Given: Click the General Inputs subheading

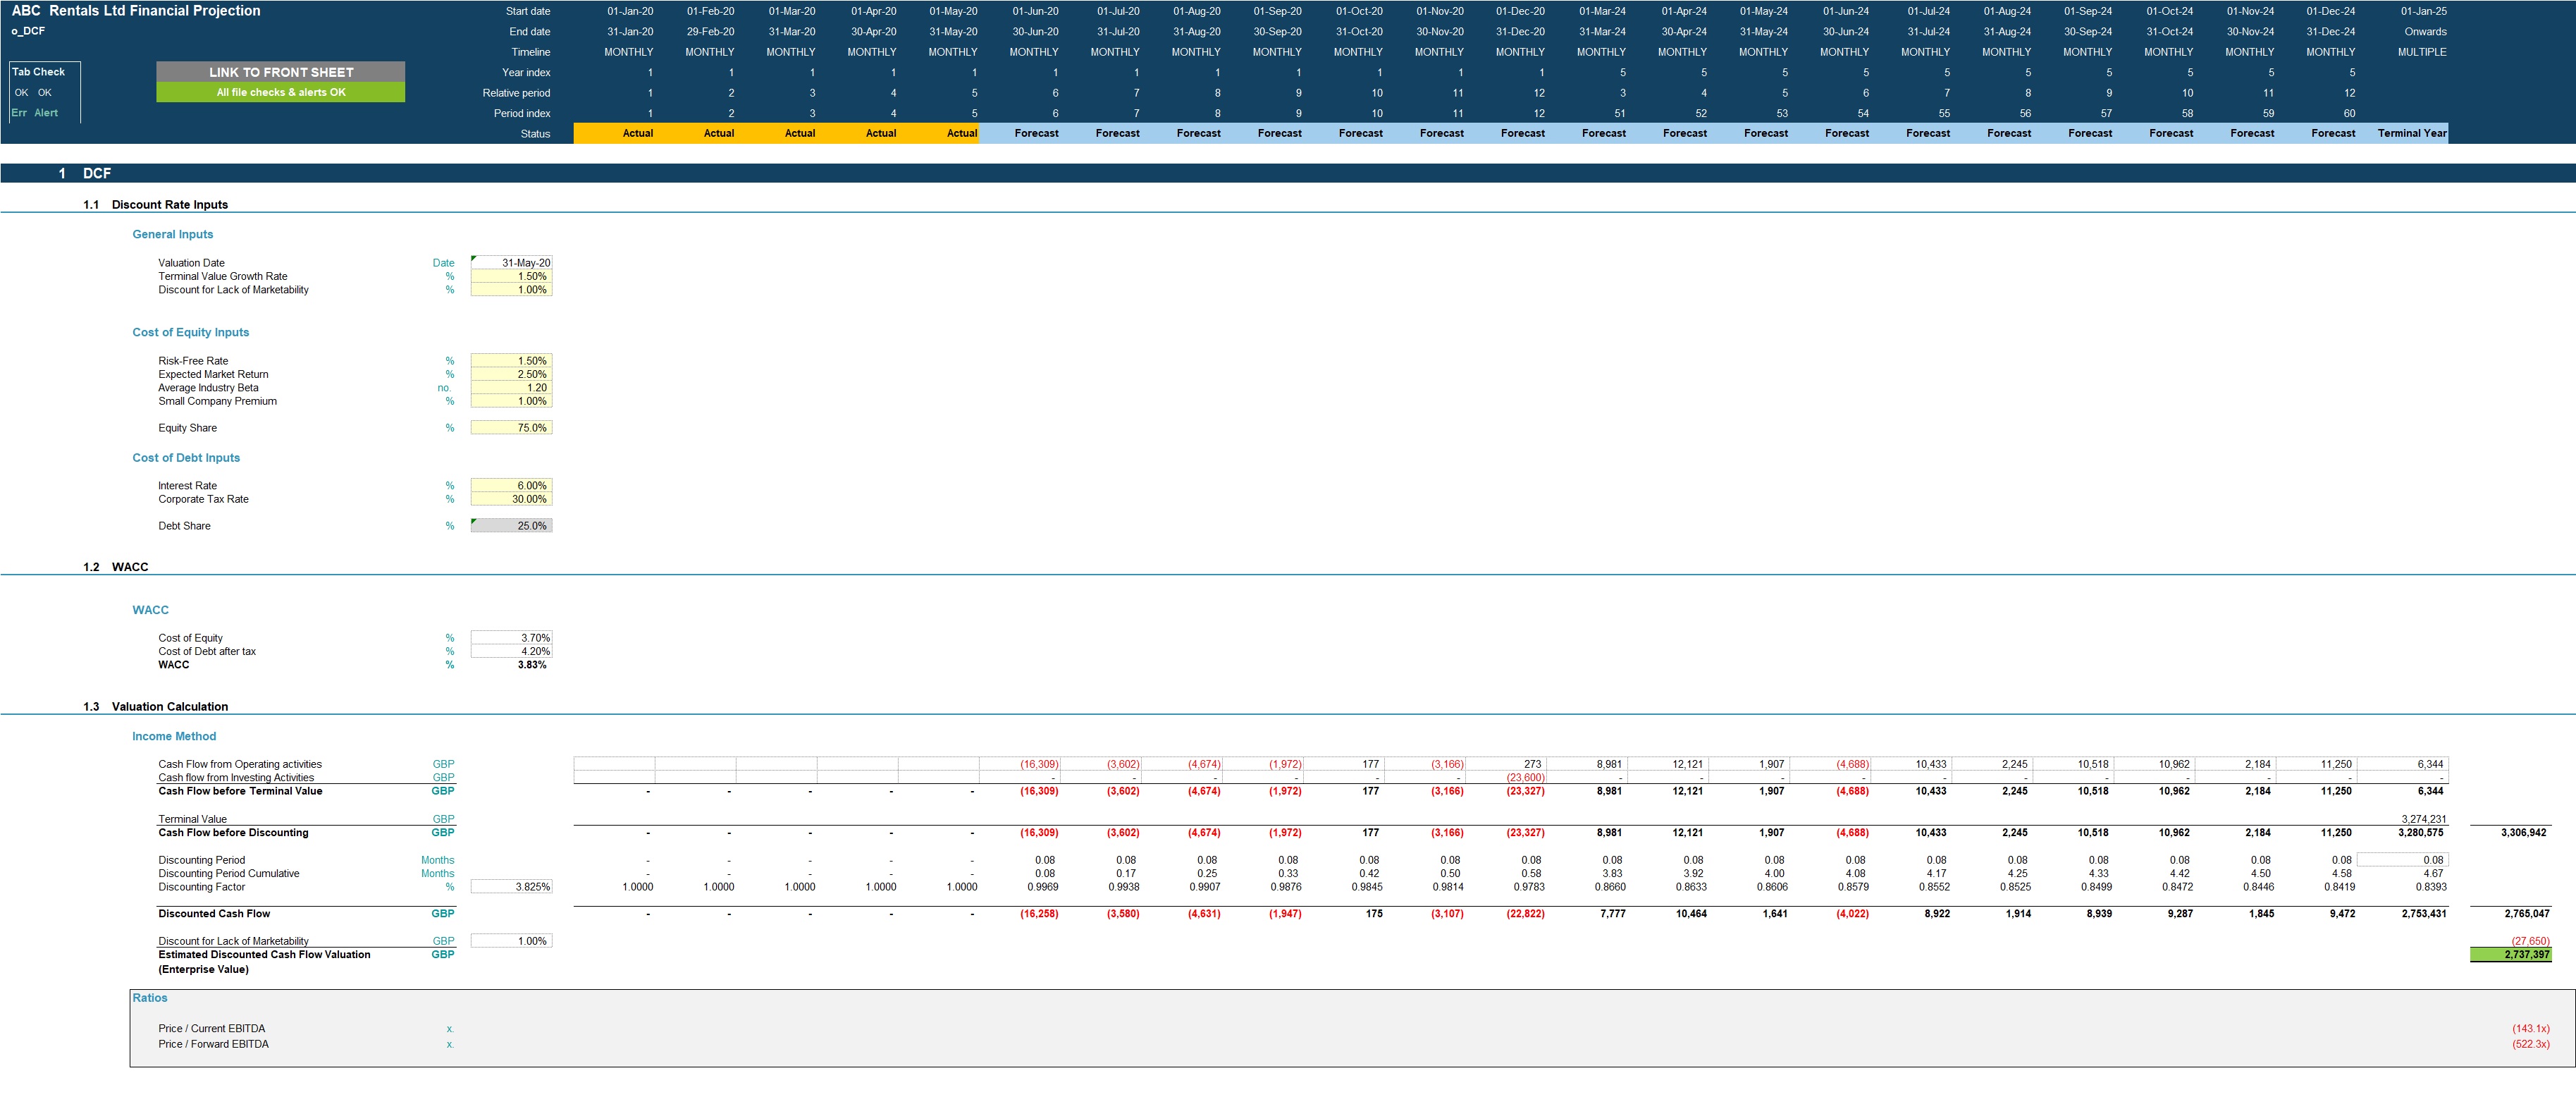Looking at the screenshot, I should (173, 234).
